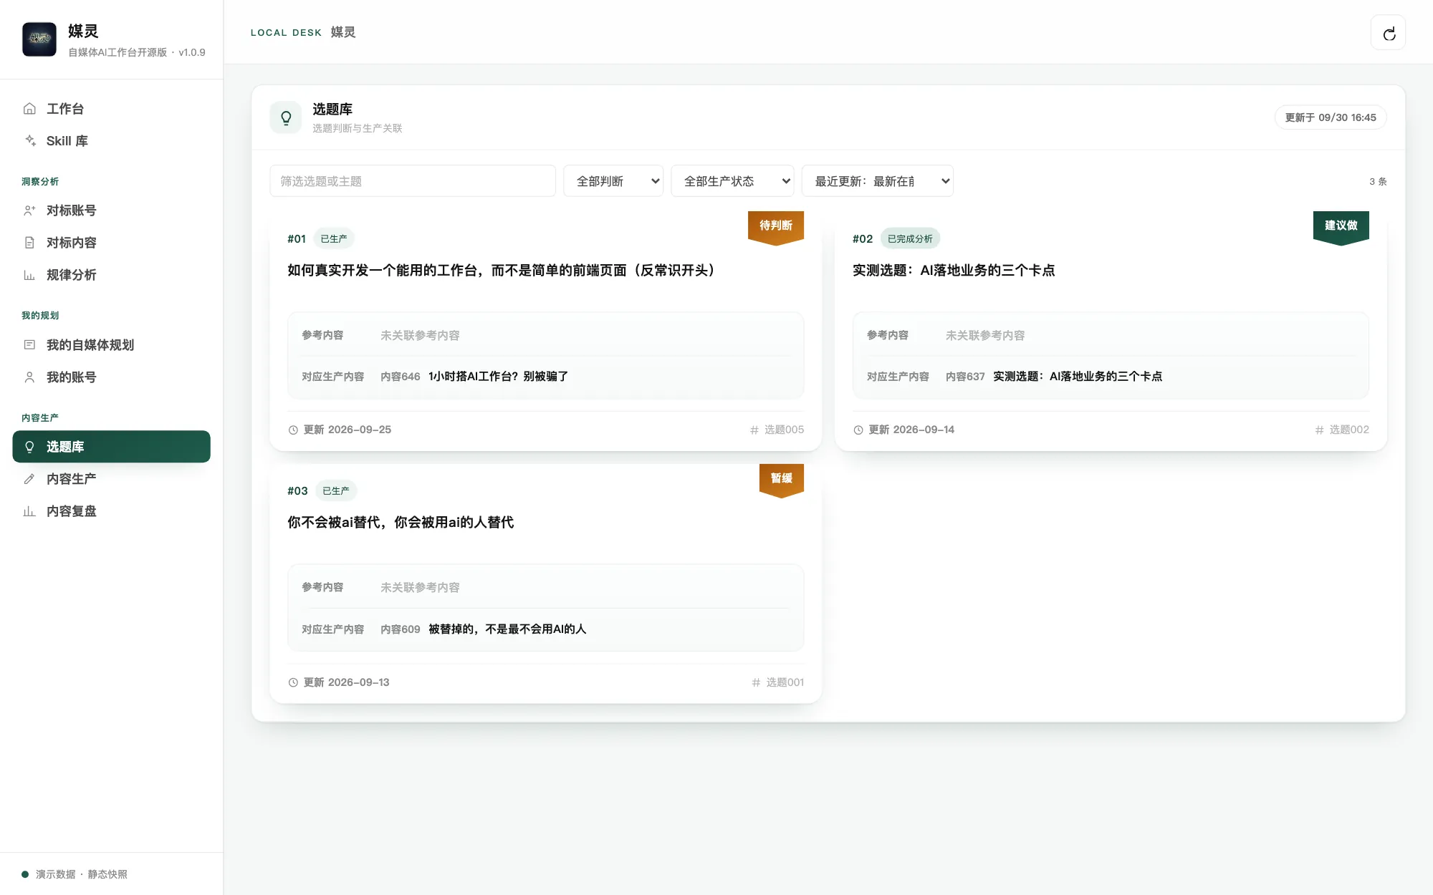Click topic title 如何真实开发一个能用的工作台
The height and width of the screenshot is (895, 1433).
point(502,271)
